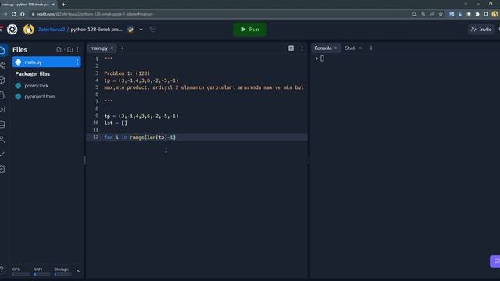This screenshot has width=500, height=281.
Task: Click CPU usage meter
Action: click(20, 272)
